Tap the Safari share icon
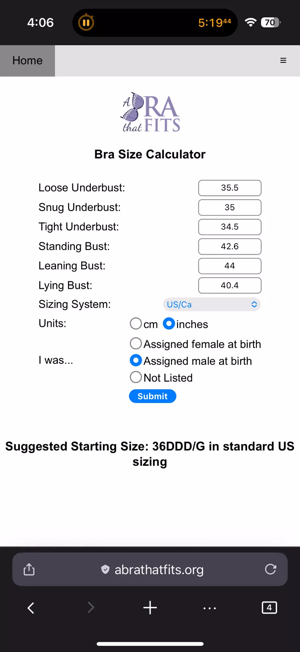Viewport: 300px width, 652px height. click(29, 569)
